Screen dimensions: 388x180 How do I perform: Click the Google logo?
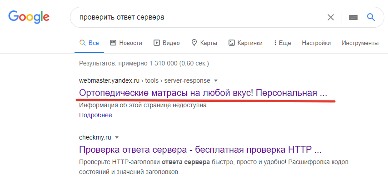(x=29, y=17)
